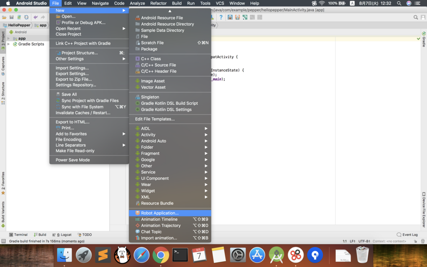427x267 pixels.
Task: Click the Redo arrow toolbar icon
Action: 43,17
